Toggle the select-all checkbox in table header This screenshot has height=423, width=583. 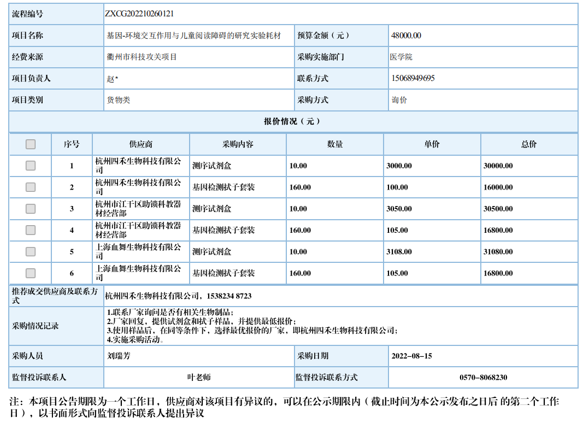[x=31, y=144]
